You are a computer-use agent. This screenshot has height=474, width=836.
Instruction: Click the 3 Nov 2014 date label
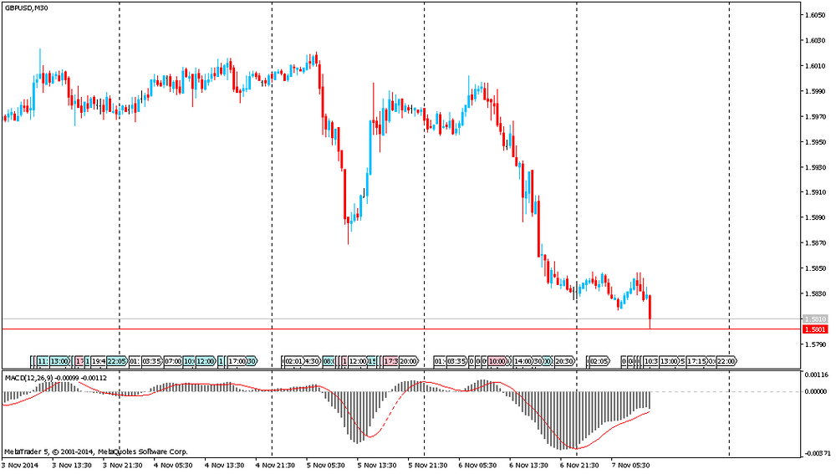coord(20,465)
